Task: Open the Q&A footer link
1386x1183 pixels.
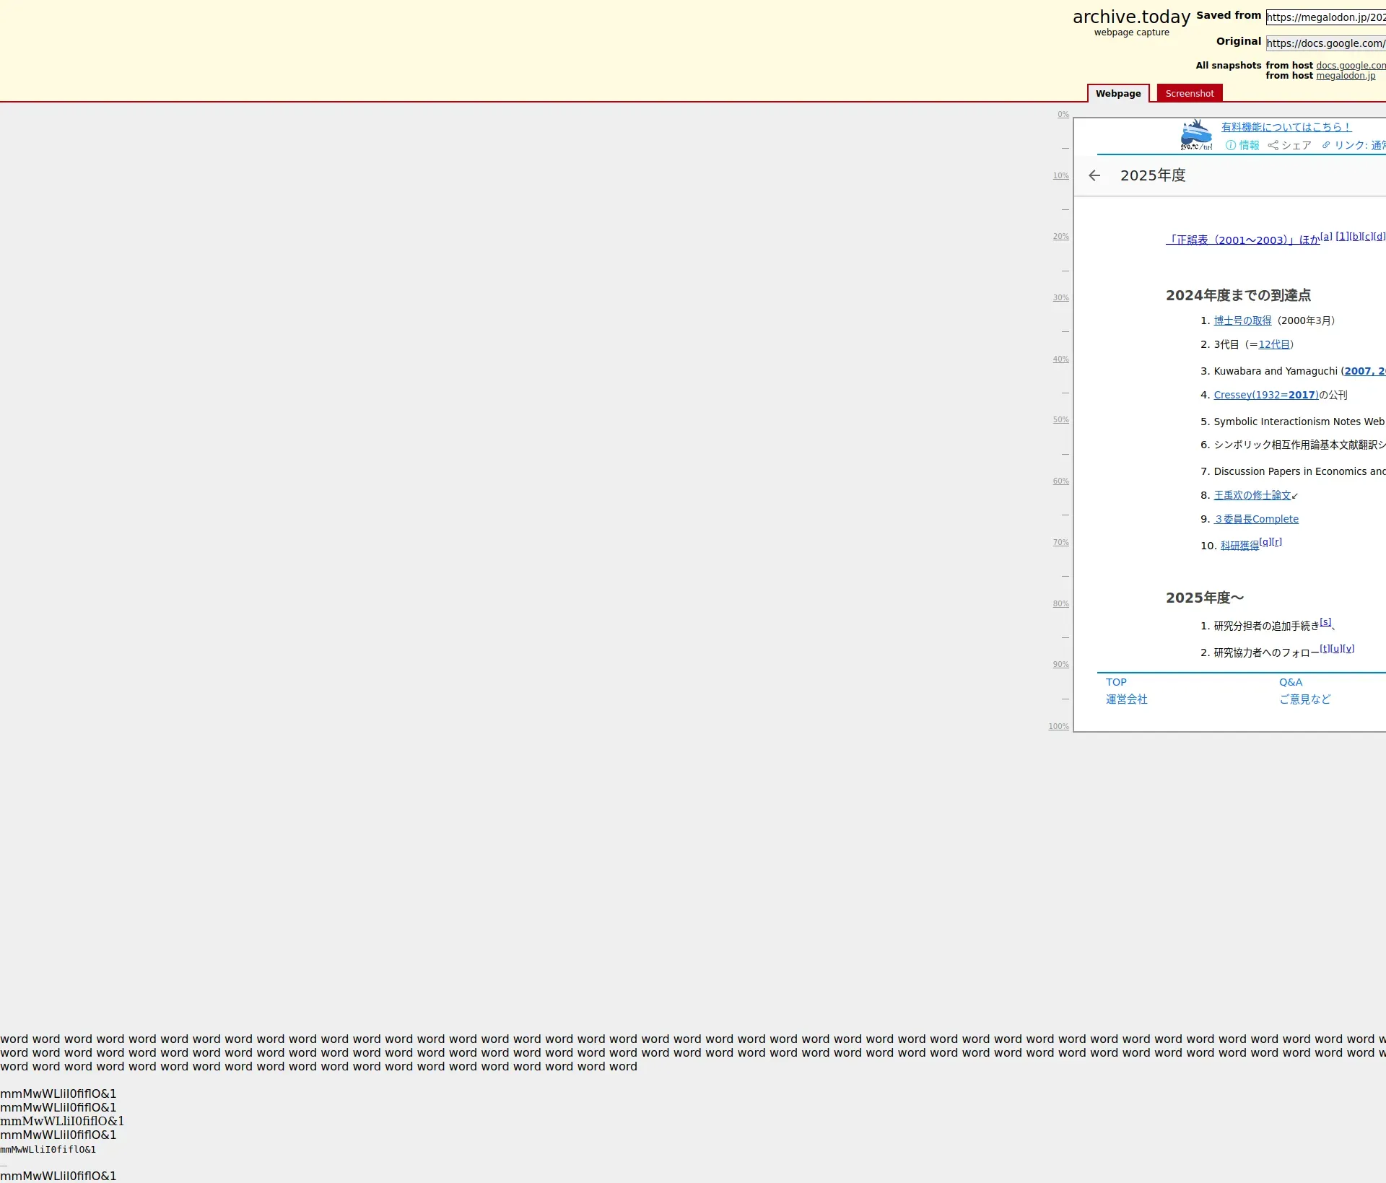Action: point(1290,682)
